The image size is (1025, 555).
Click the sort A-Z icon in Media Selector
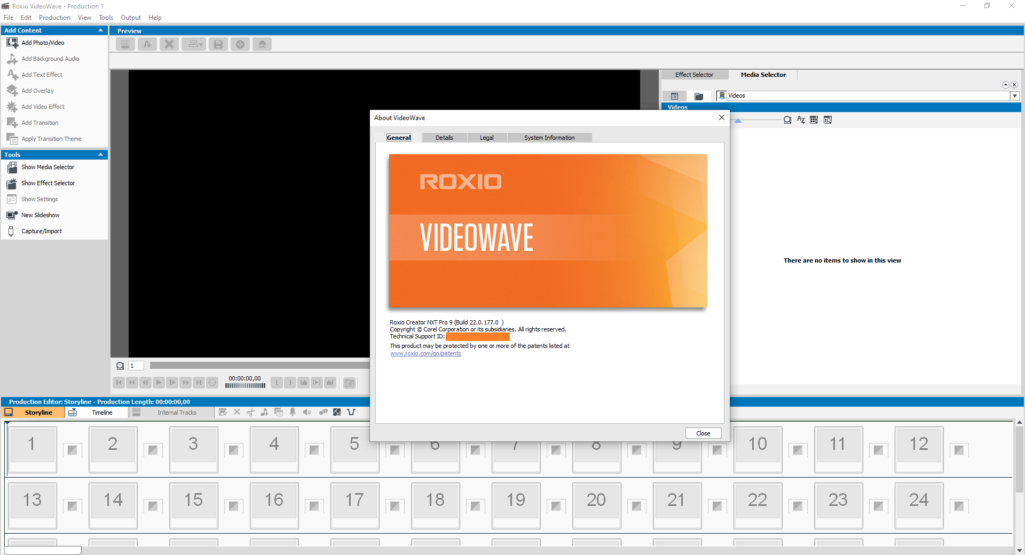[x=801, y=120]
